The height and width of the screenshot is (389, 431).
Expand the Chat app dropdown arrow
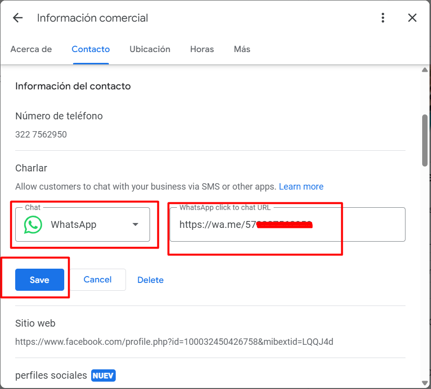click(135, 225)
